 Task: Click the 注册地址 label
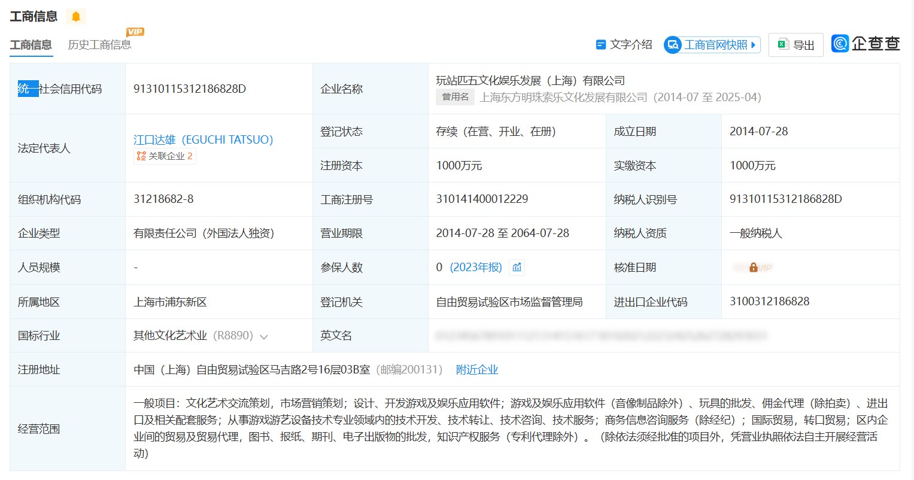click(39, 370)
